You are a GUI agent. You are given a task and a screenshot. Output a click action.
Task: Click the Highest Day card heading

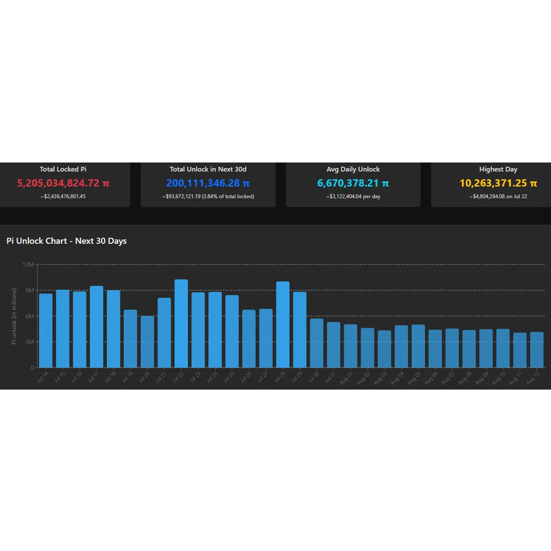(498, 169)
